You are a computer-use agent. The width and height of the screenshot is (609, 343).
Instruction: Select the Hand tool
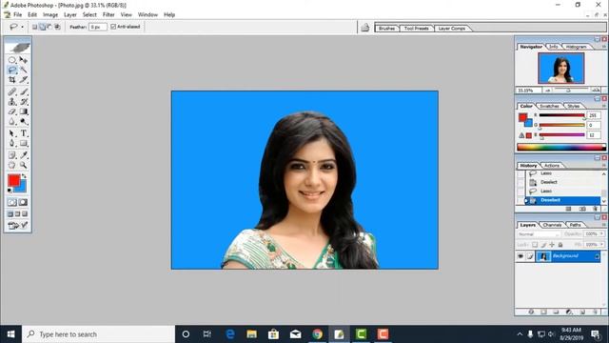click(x=12, y=165)
